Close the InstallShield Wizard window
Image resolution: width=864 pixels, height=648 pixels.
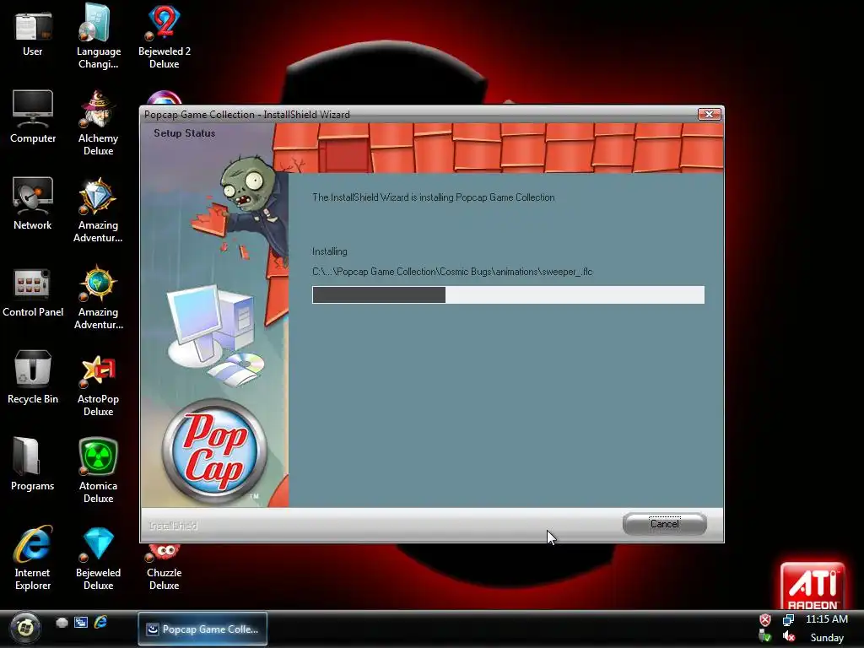tap(709, 114)
